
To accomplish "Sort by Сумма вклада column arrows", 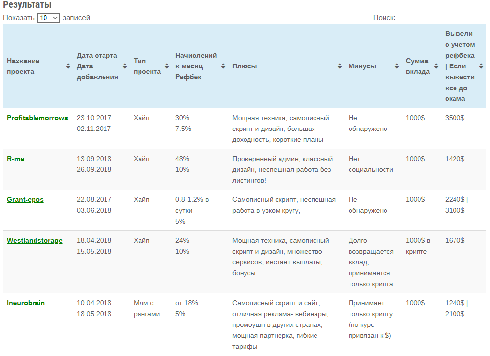I will coord(436,66).
